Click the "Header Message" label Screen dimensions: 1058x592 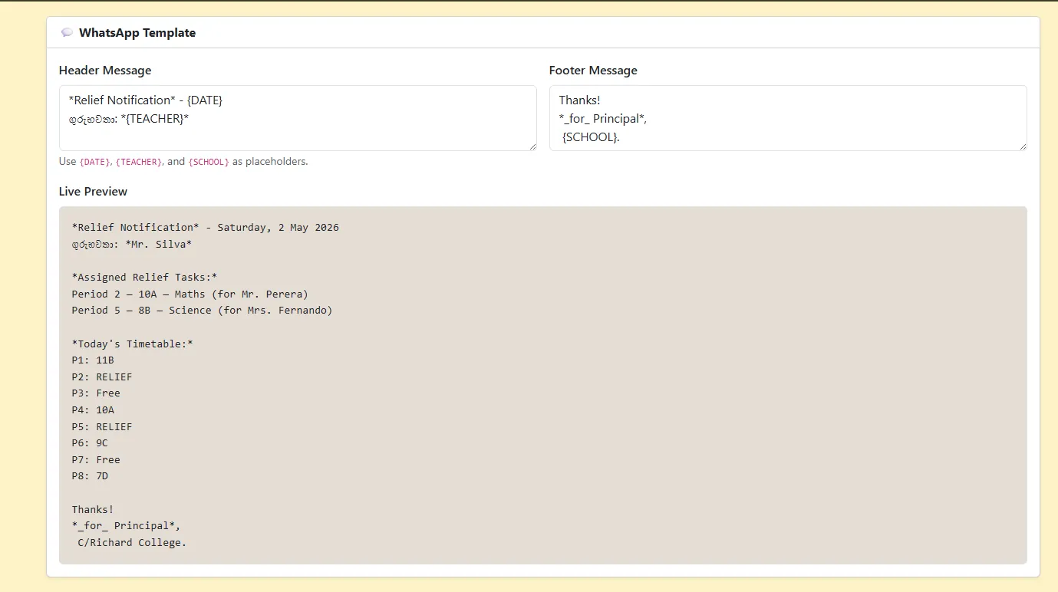pos(105,71)
